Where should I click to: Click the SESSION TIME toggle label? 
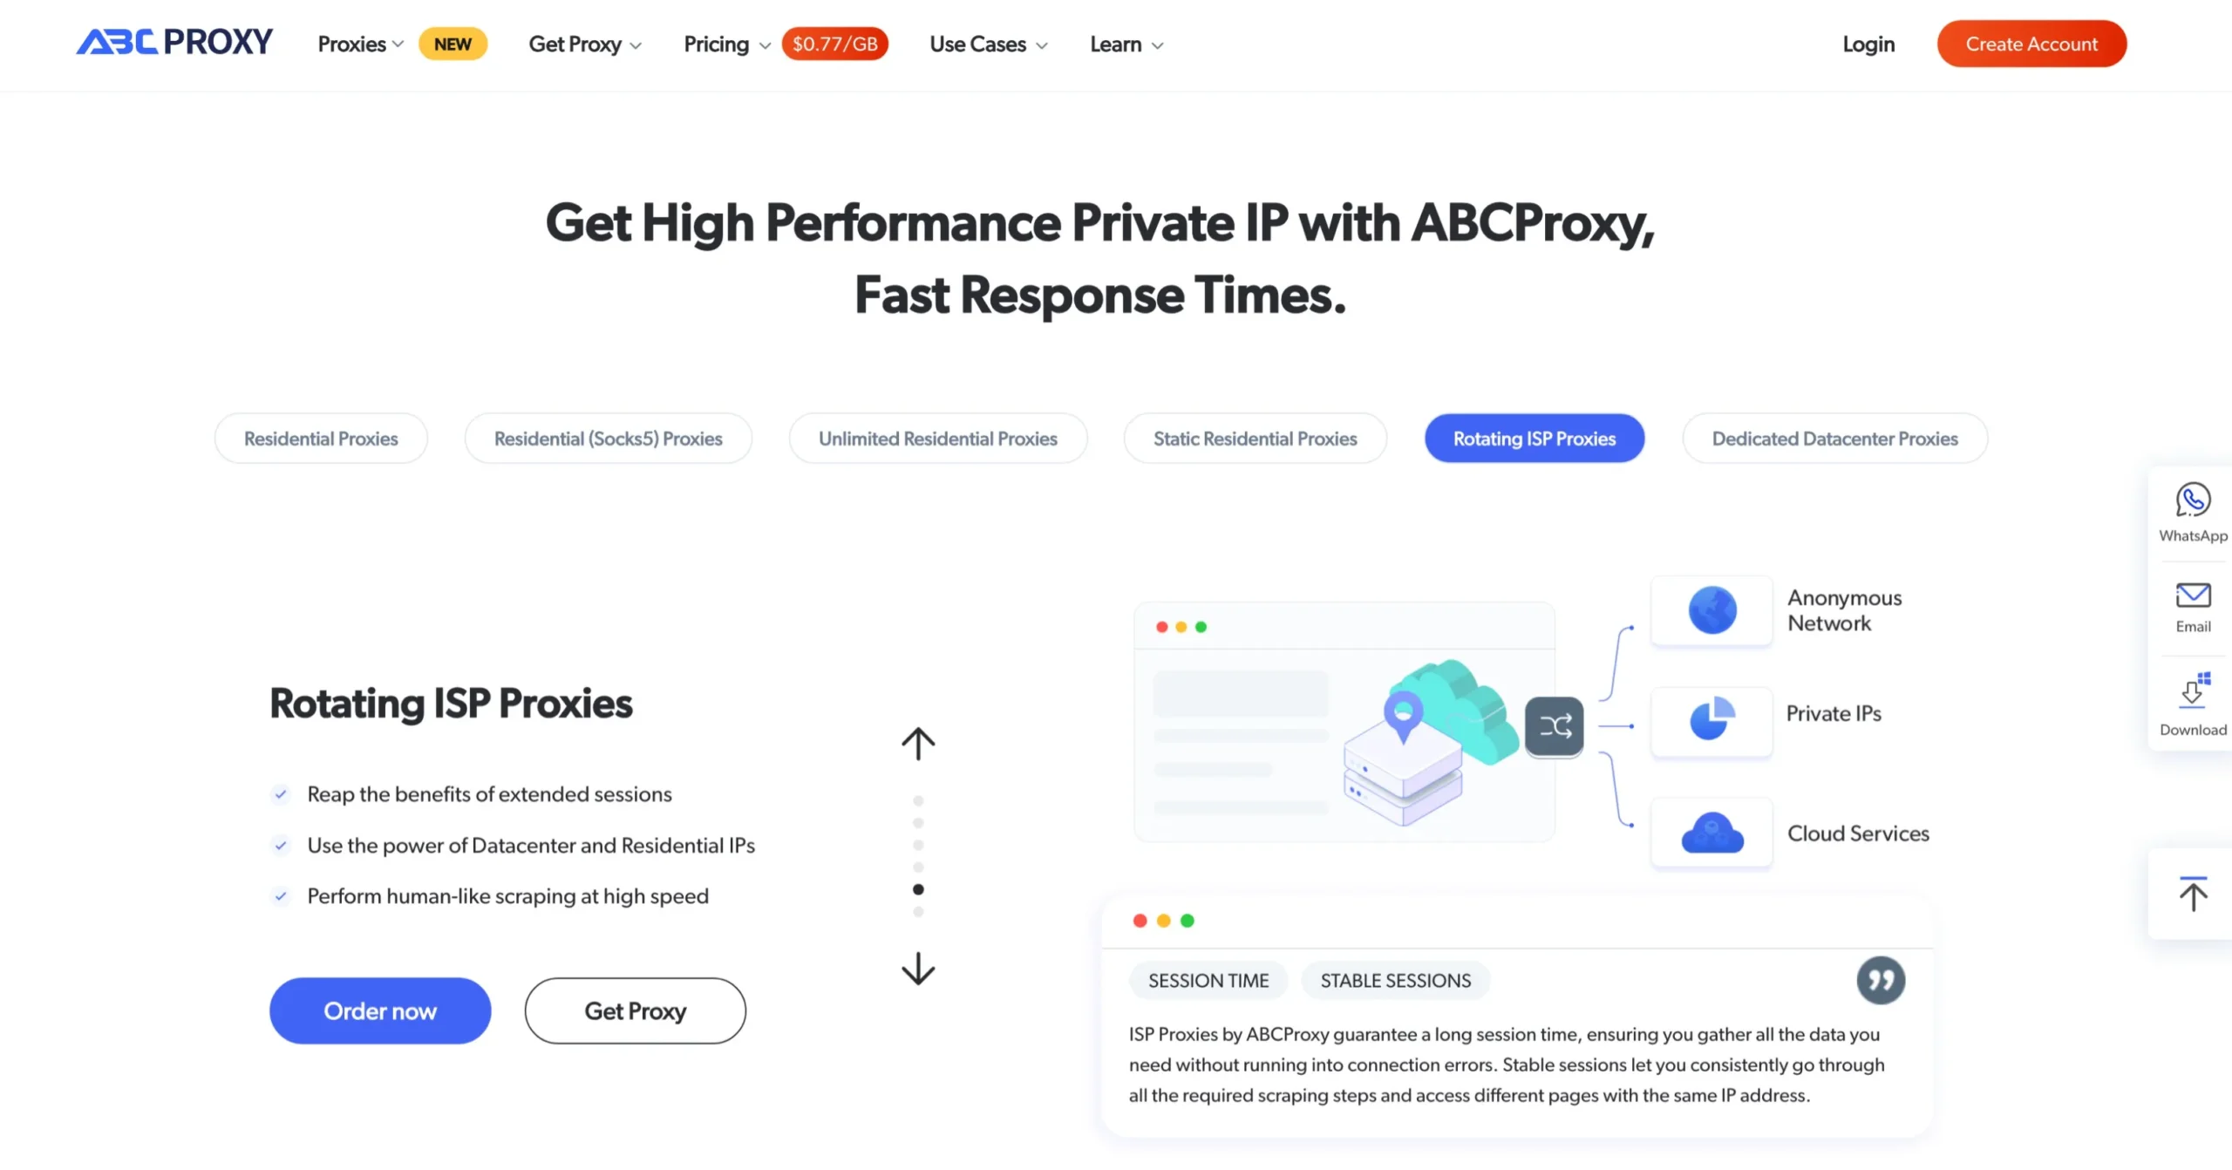click(x=1208, y=978)
